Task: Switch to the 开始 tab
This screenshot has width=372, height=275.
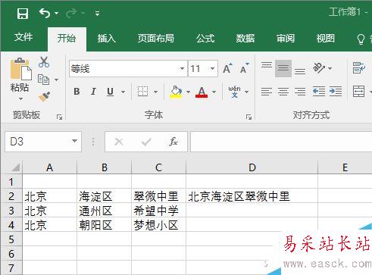Action: point(67,39)
